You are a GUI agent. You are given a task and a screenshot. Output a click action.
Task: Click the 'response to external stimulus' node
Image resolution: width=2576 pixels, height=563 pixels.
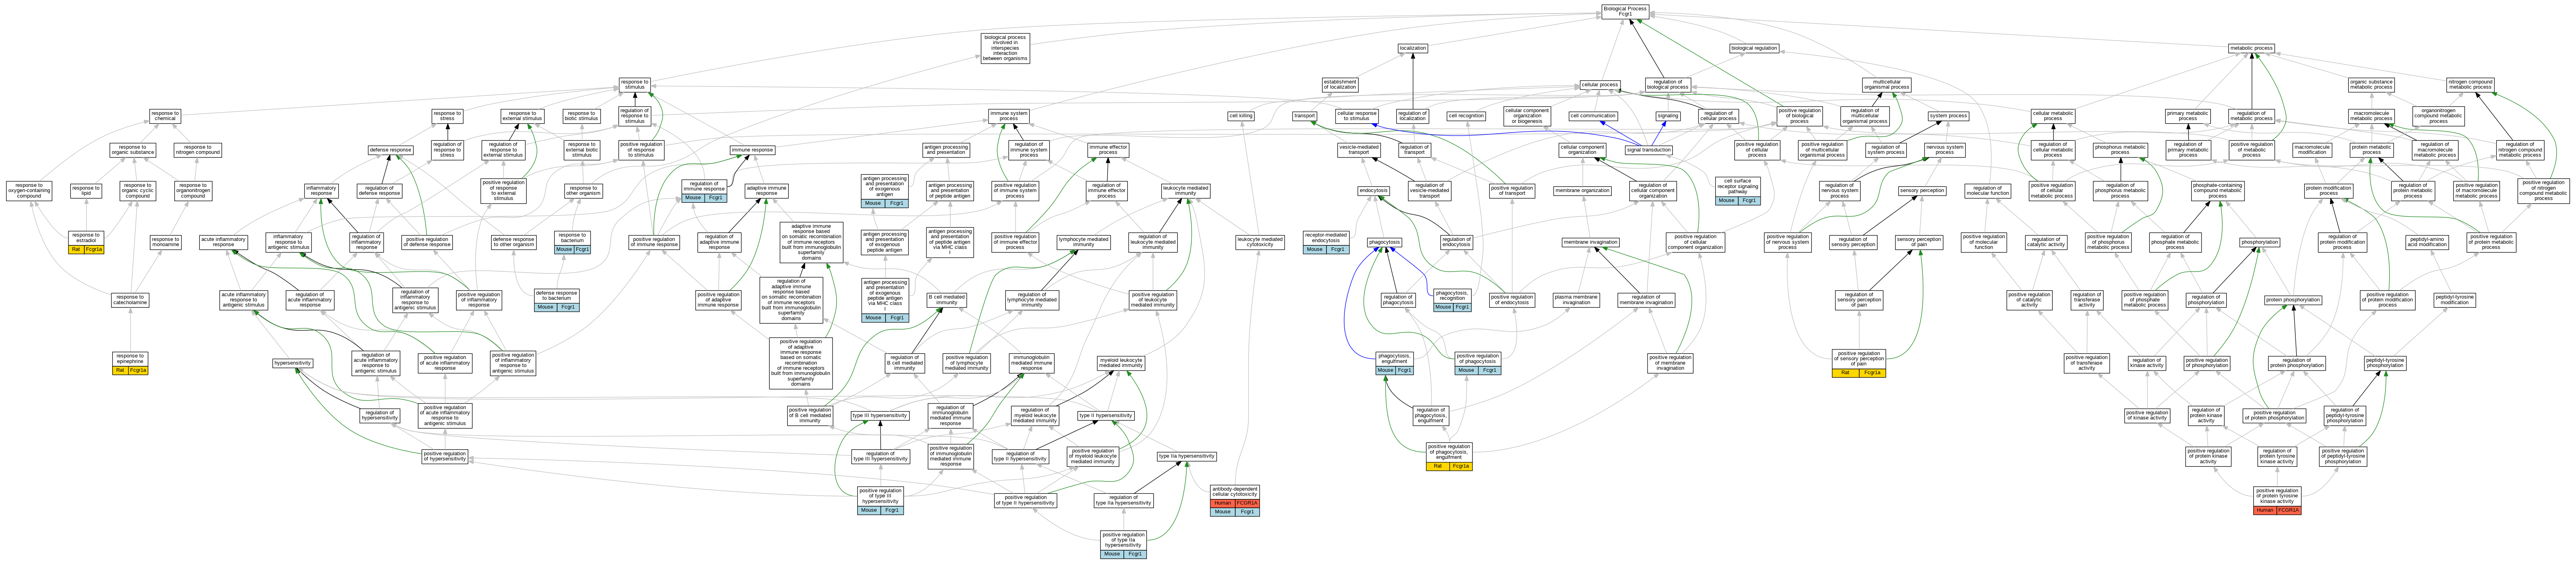click(x=522, y=116)
